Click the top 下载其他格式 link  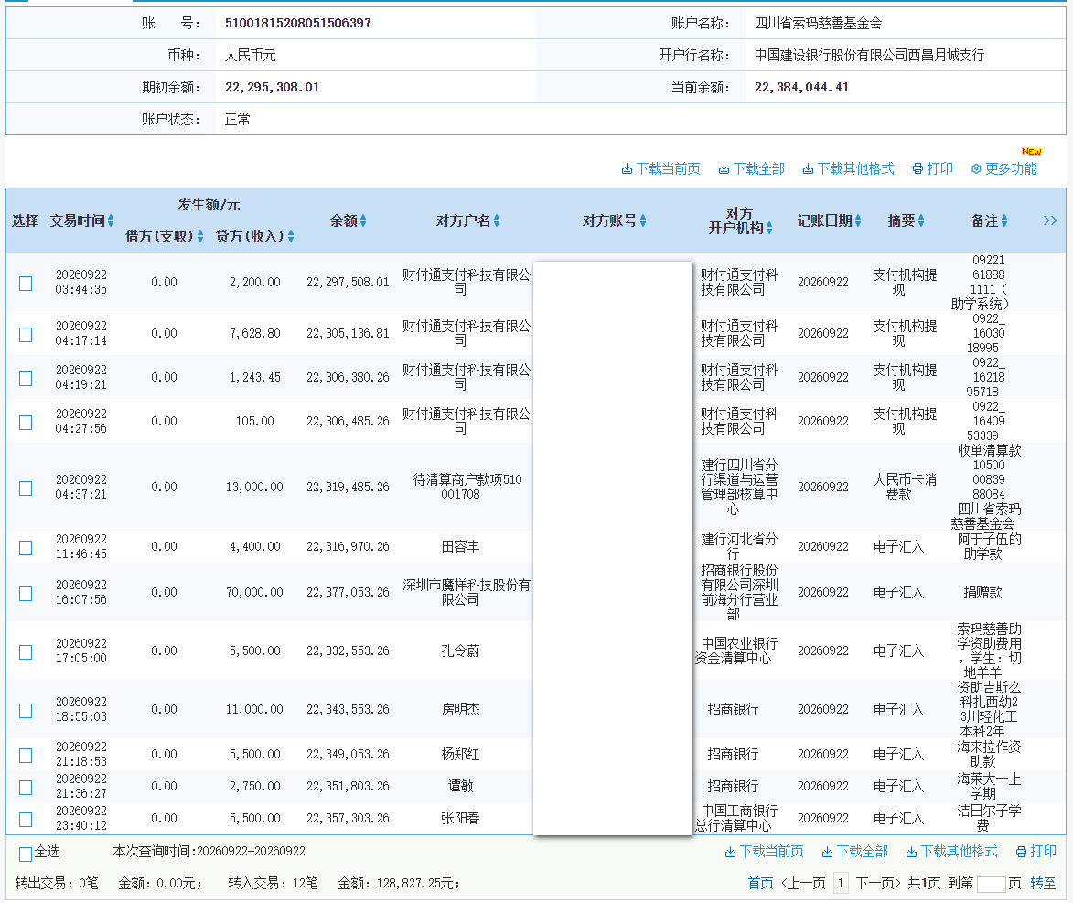pyautogui.click(x=848, y=168)
